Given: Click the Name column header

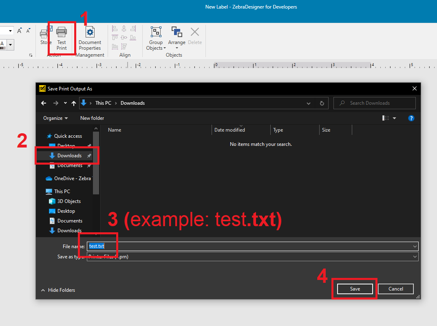Looking at the screenshot, I should pyautogui.click(x=115, y=130).
